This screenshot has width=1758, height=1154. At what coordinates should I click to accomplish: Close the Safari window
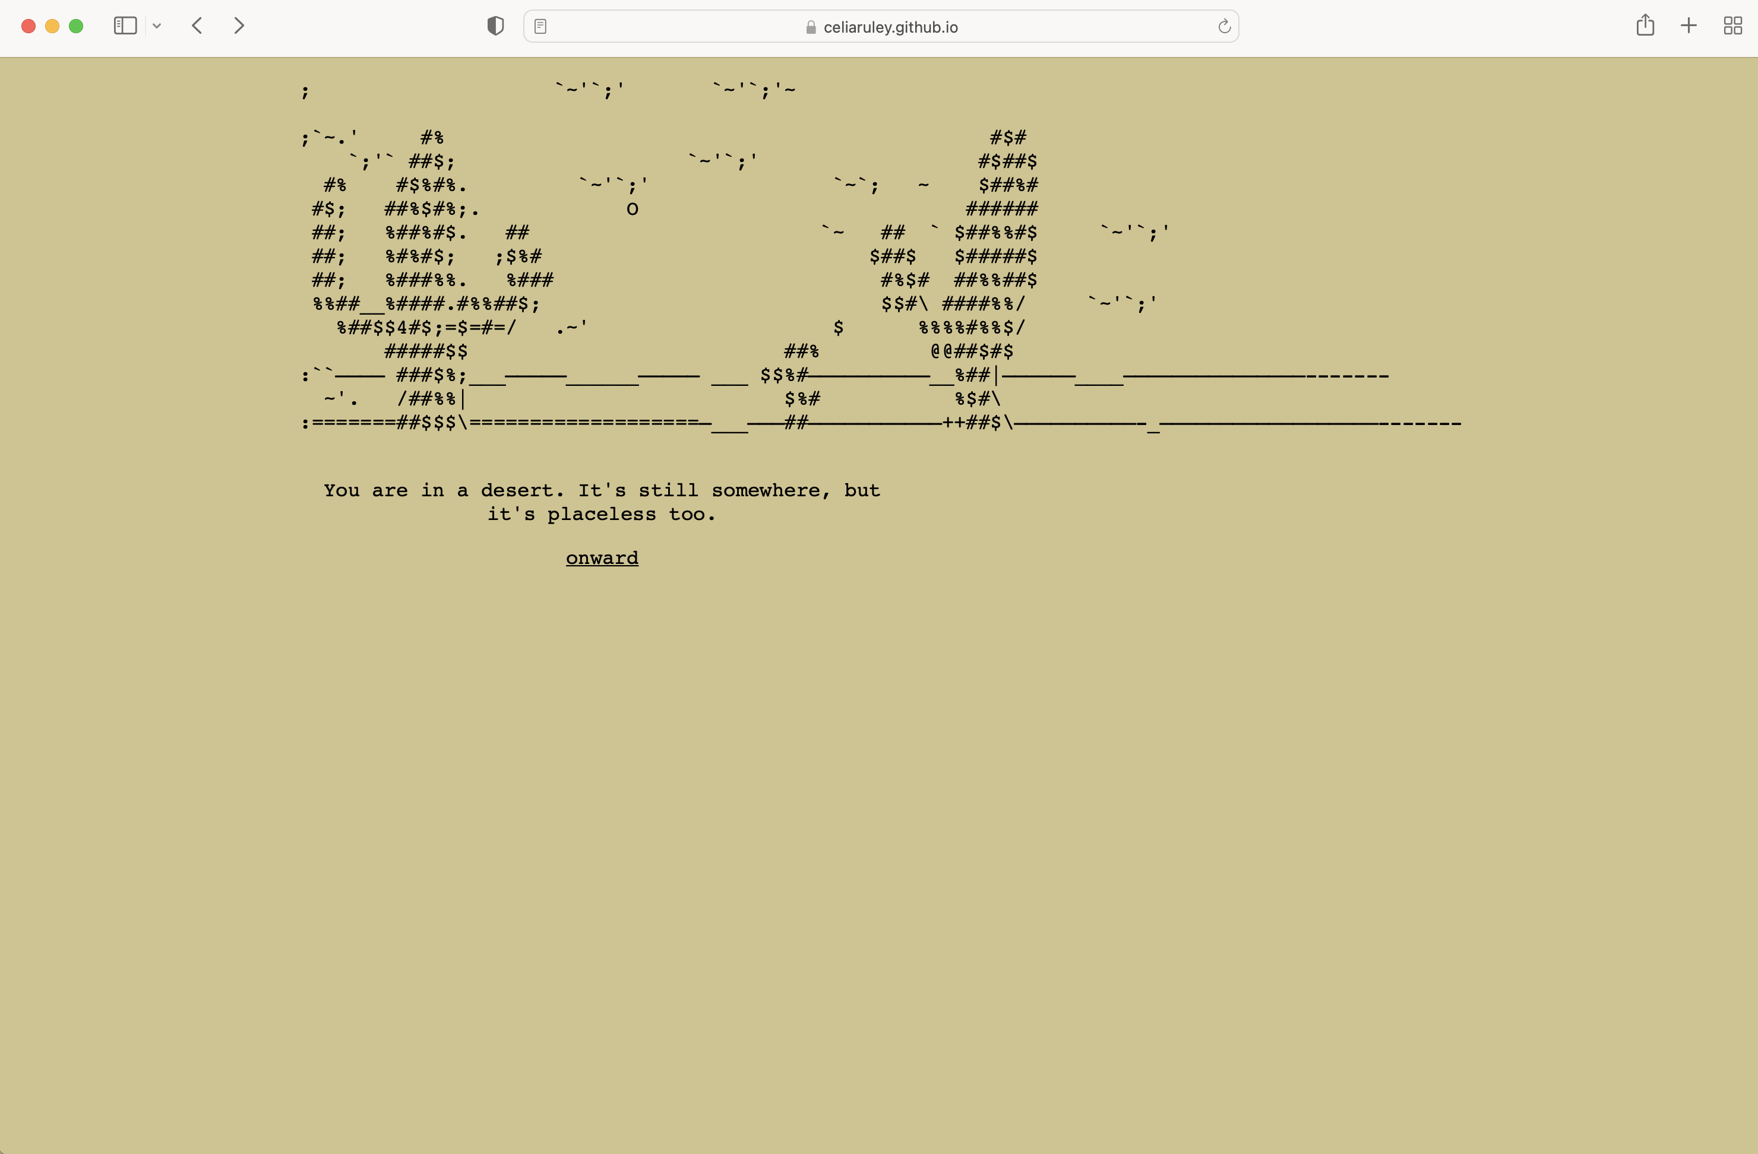point(29,26)
